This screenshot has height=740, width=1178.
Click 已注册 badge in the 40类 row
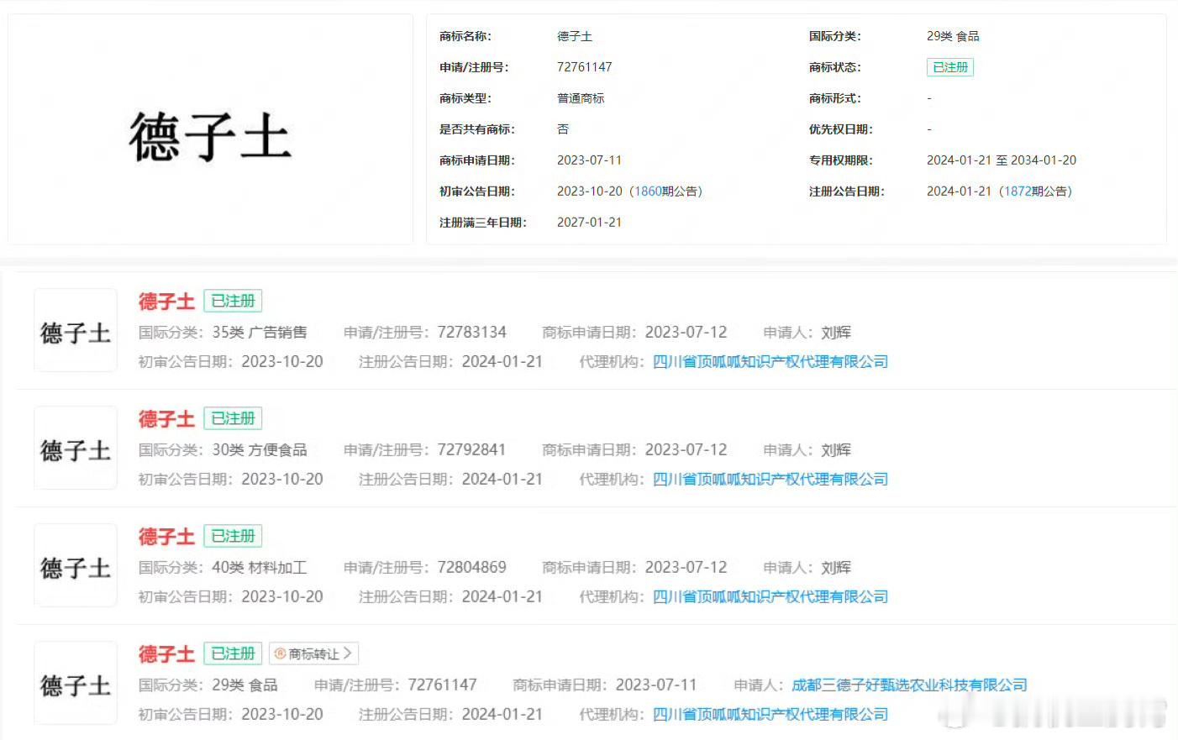pos(233,536)
